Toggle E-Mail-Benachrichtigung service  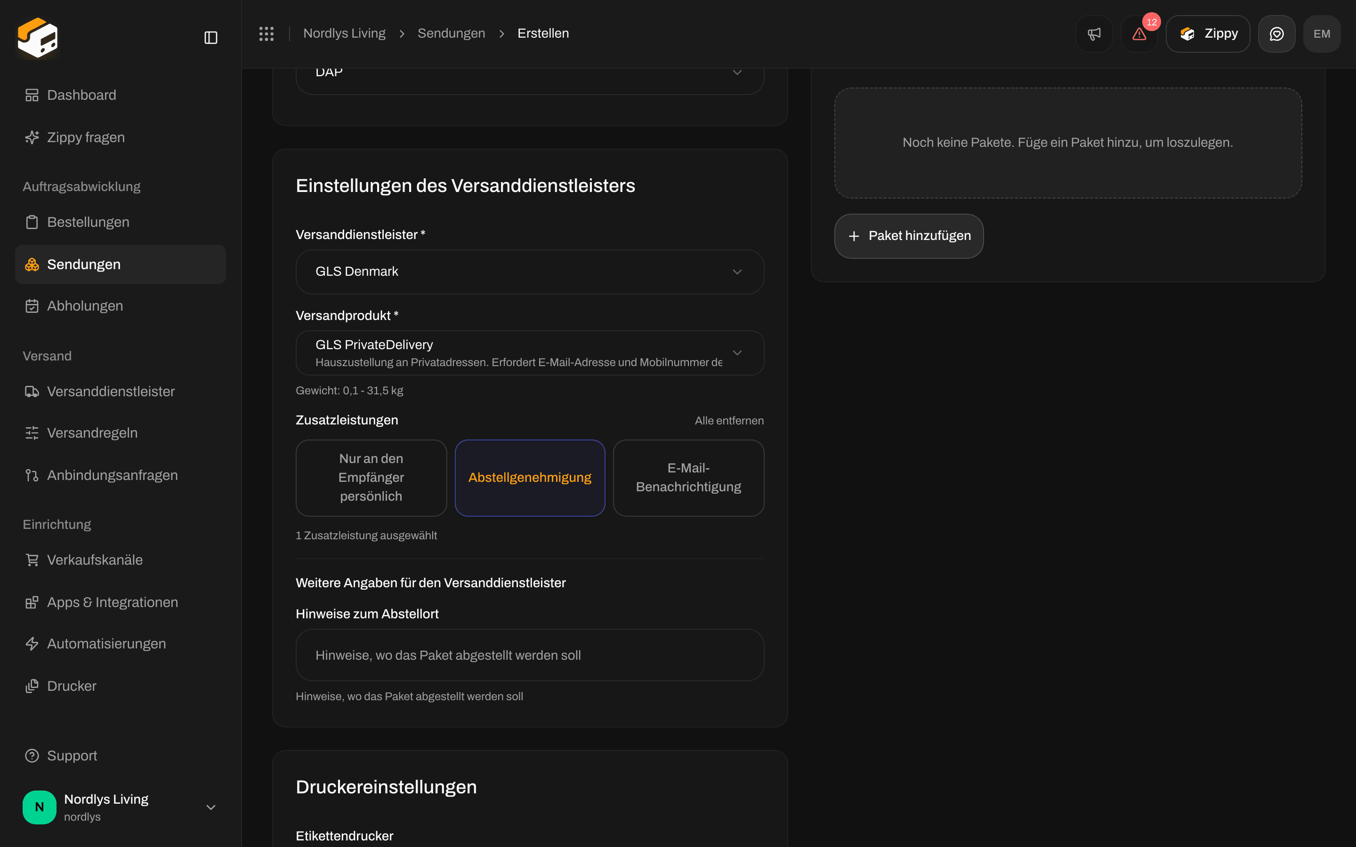688,478
